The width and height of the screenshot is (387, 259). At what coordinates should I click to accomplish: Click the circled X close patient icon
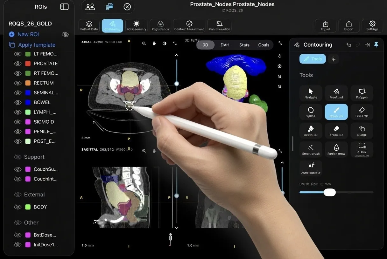pos(127,7)
